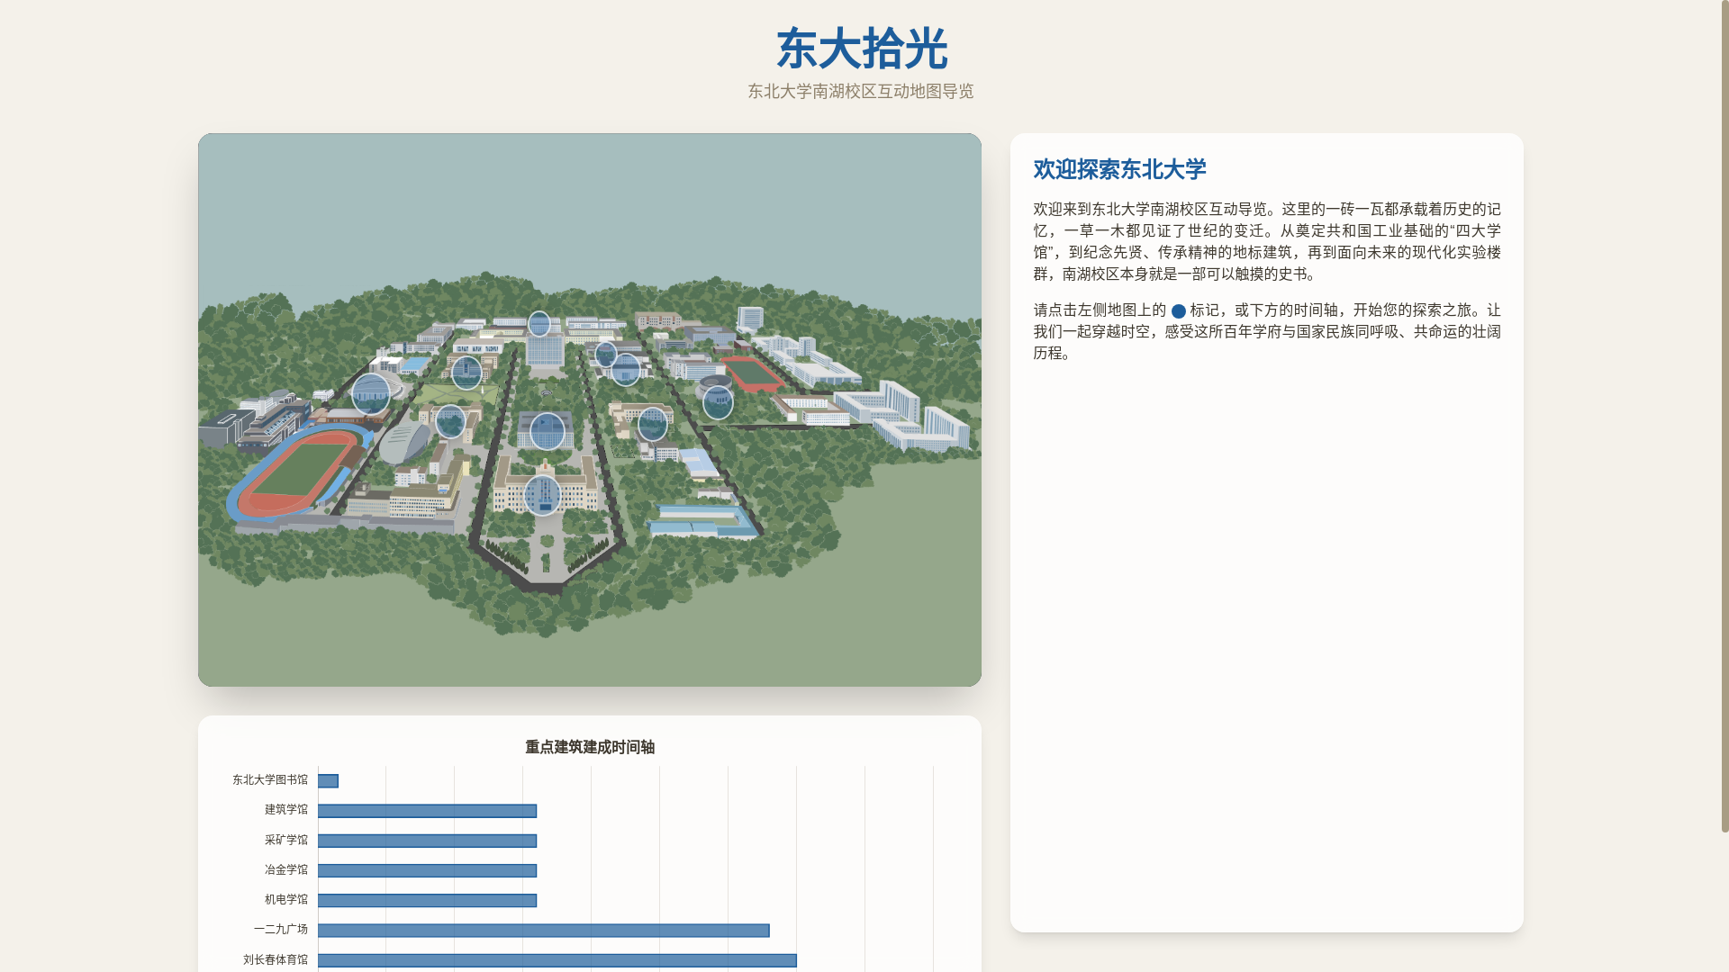
Task: Click the 建筑学馆 timeline bar
Action: [x=427, y=811]
